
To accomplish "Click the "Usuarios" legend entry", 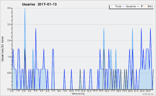I will click(x=131, y=6).
